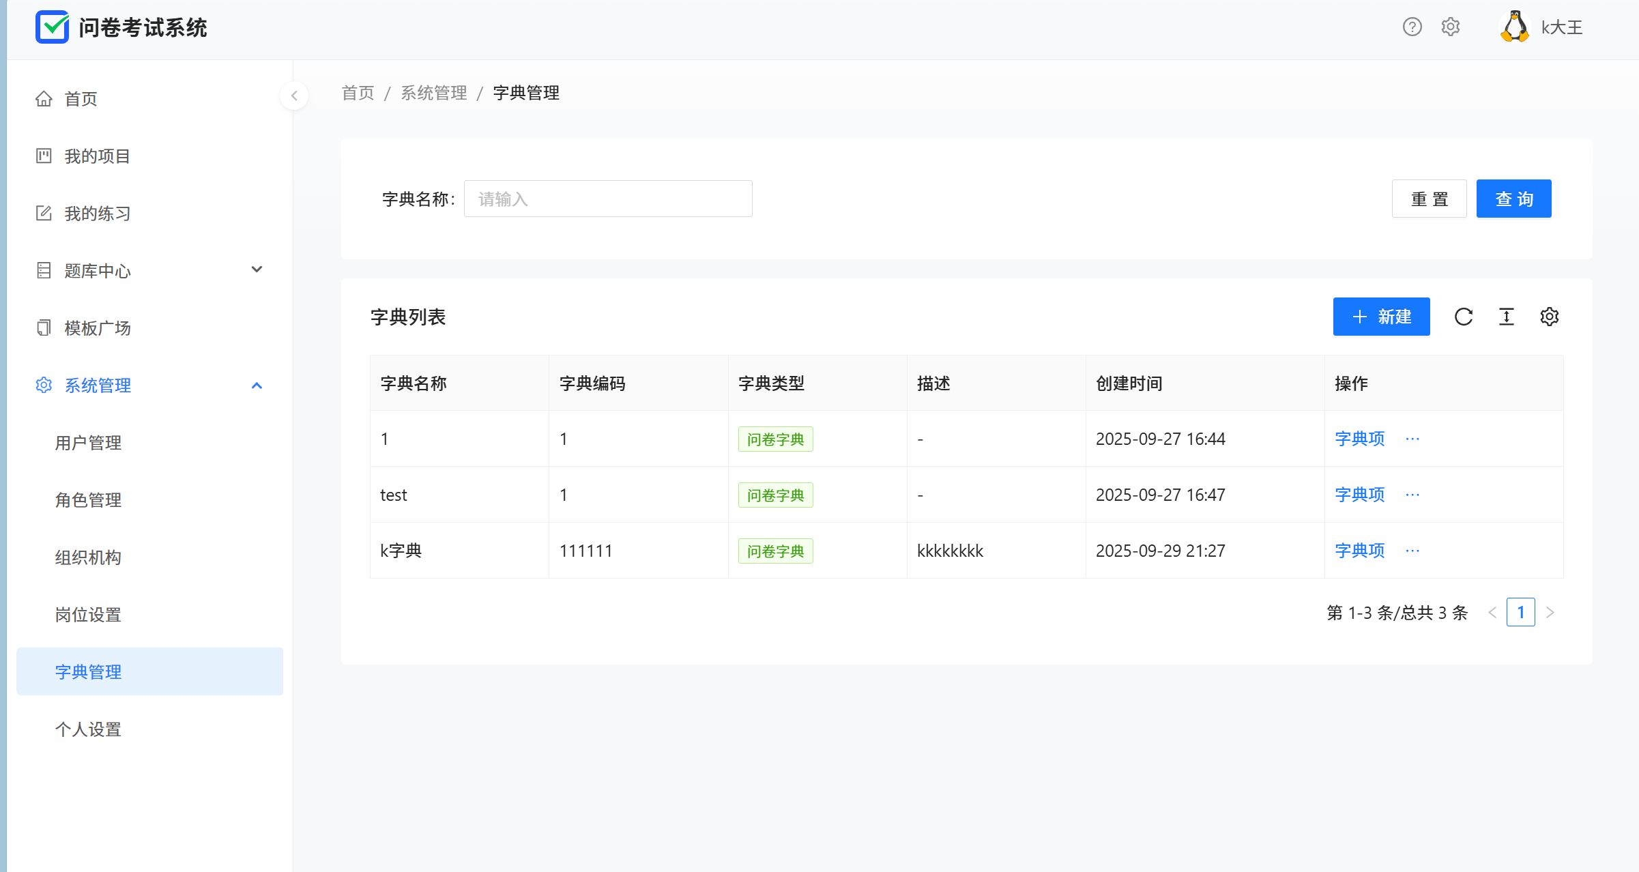The width and height of the screenshot is (1639, 872).
Task: Open the header settings gear icon
Action: coord(1450,27)
